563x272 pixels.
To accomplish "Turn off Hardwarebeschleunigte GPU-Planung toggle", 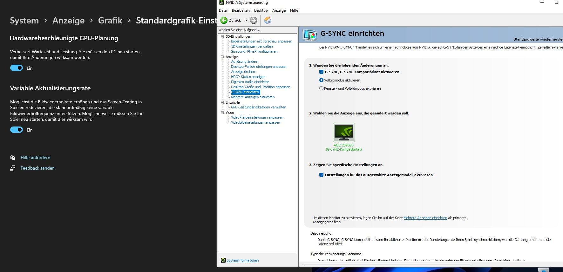I will coord(17,68).
